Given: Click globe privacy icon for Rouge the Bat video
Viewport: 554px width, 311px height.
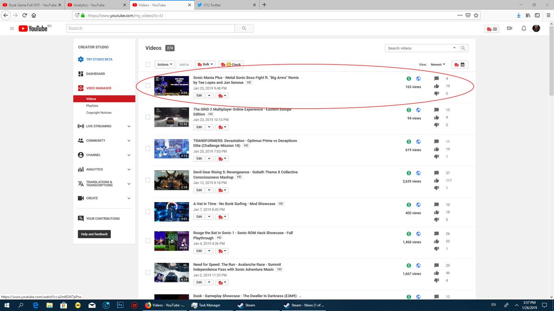Looking at the screenshot, I should [418, 234].
